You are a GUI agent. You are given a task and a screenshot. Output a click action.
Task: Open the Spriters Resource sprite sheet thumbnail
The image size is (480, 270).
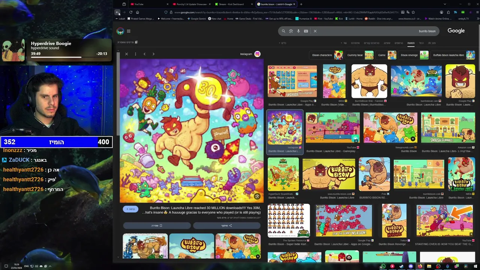(288, 221)
